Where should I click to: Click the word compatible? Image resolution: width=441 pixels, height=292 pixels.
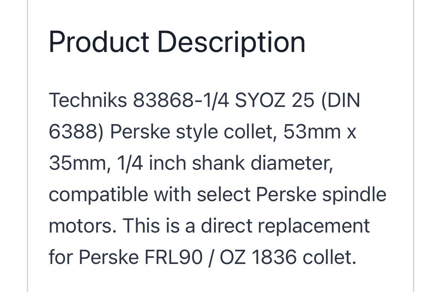98,194
